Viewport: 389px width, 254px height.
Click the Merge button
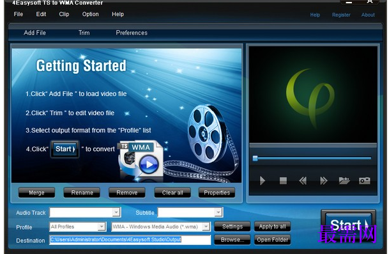[x=36, y=193]
